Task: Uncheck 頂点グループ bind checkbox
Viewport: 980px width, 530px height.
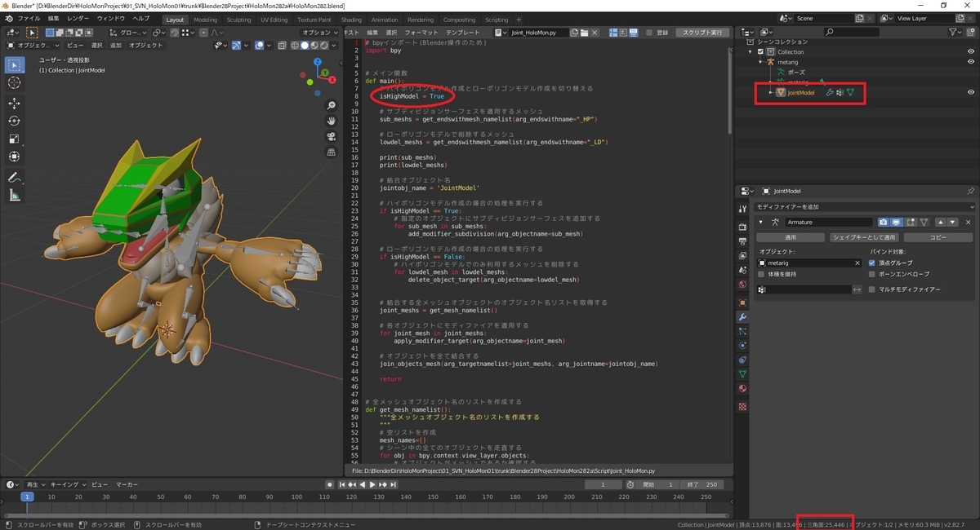Action: pyautogui.click(x=872, y=263)
